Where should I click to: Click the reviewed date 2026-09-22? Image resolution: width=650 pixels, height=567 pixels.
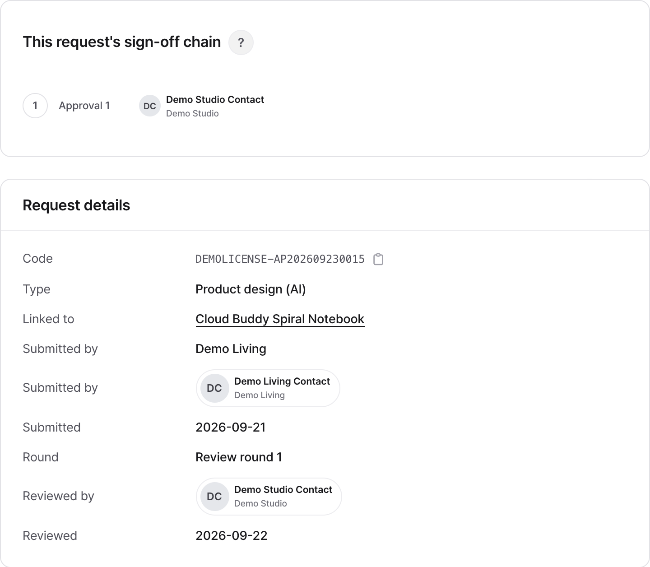click(232, 536)
